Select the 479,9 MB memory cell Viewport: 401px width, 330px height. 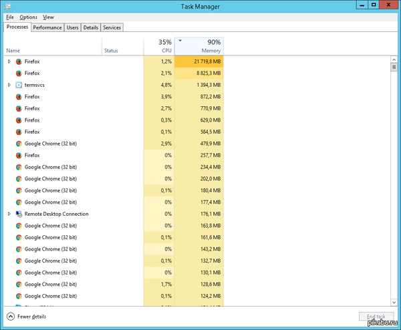(199, 144)
